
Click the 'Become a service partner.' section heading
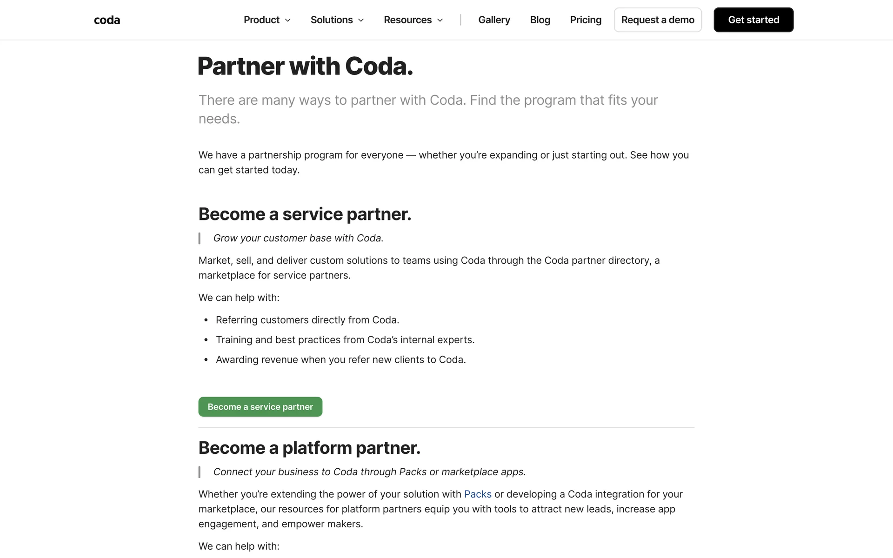(305, 214)
